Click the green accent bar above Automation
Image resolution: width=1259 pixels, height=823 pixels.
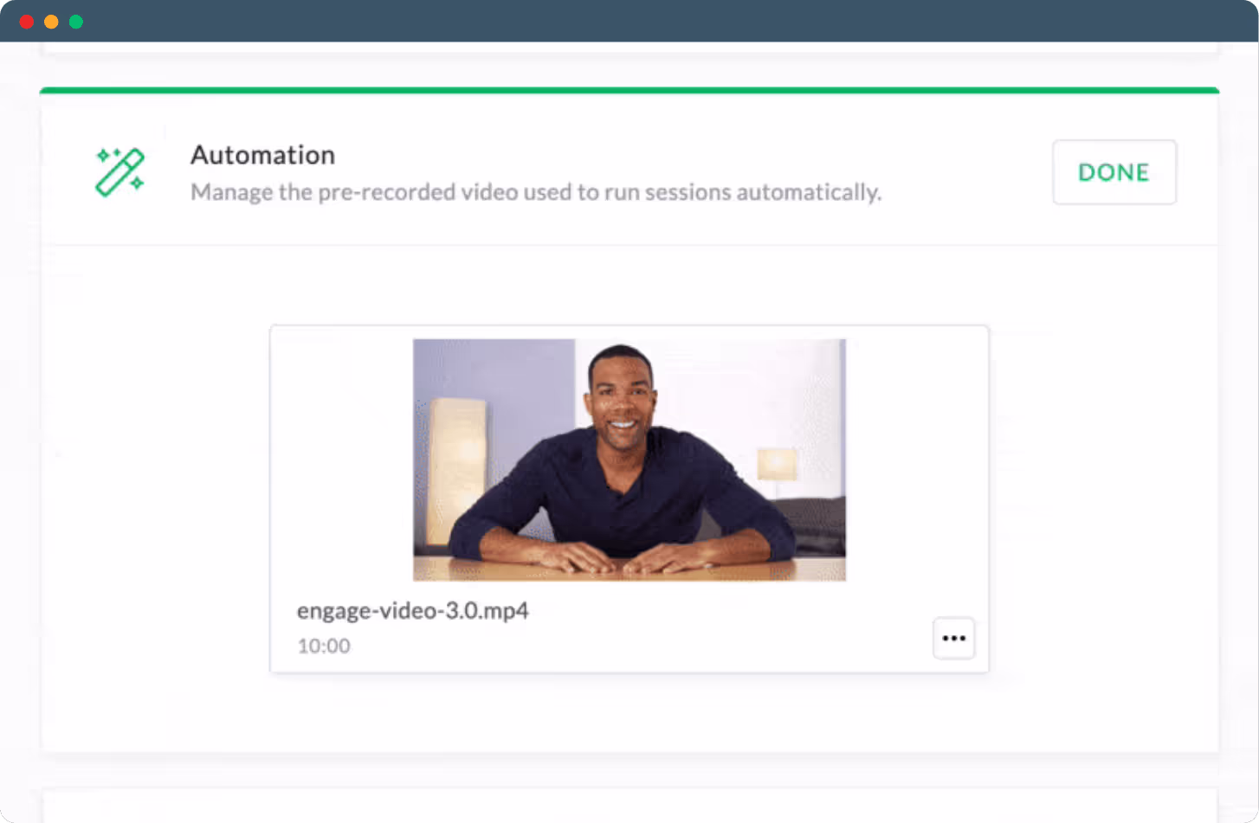[629, 90]
